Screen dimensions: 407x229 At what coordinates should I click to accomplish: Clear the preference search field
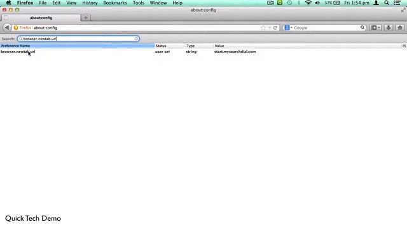(x=136, y=39)
